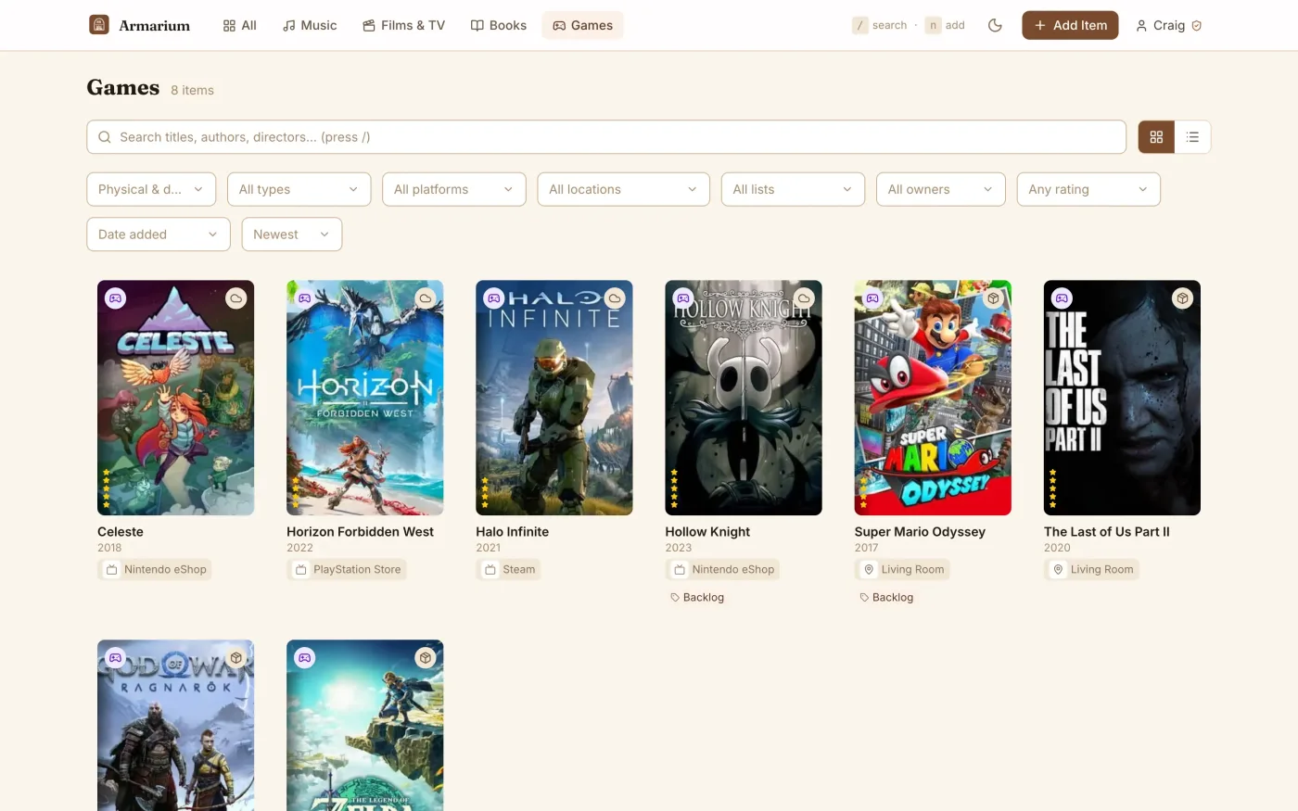Click the box badge on God of War Ragnarök cover
The image size is (1298, 811).
(x=236, y=658)
